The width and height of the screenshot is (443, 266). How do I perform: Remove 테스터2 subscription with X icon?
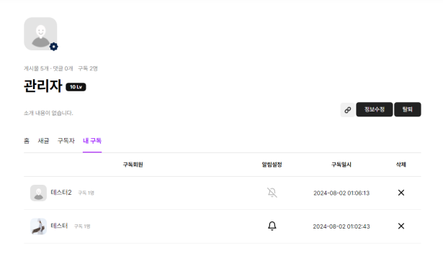(x=401, y=193)
